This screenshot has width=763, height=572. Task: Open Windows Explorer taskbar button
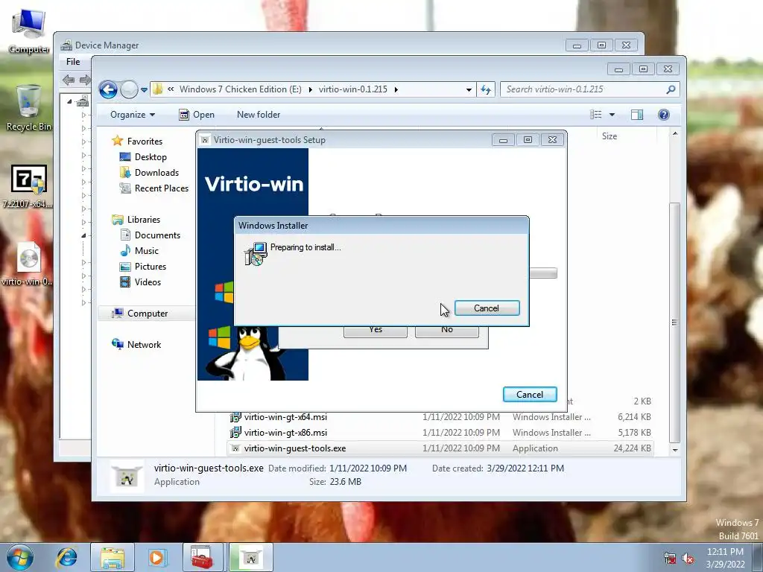[x=113, y=557]
